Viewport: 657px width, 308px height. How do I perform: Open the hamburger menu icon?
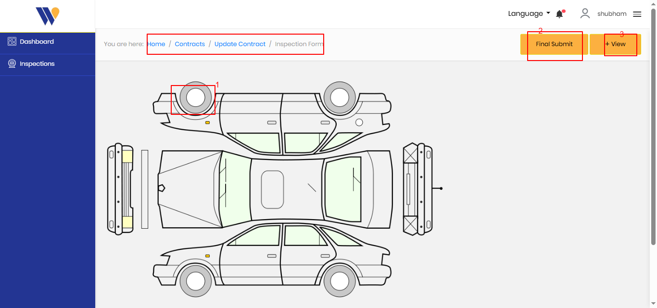pos(637,14)
